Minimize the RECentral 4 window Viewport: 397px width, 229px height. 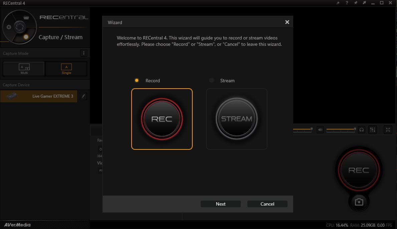pyautogui.click(x=373, y=3)
